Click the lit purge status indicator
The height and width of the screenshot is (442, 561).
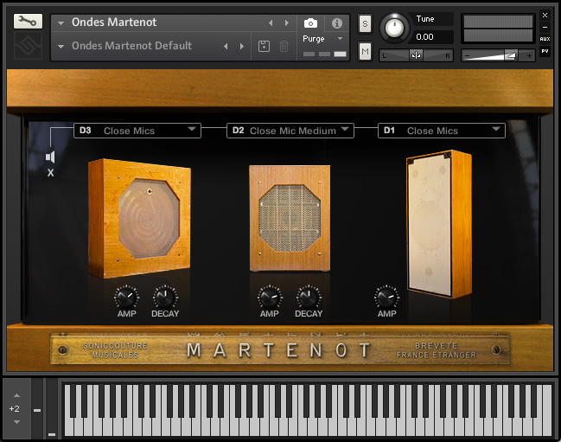[340, 54]
